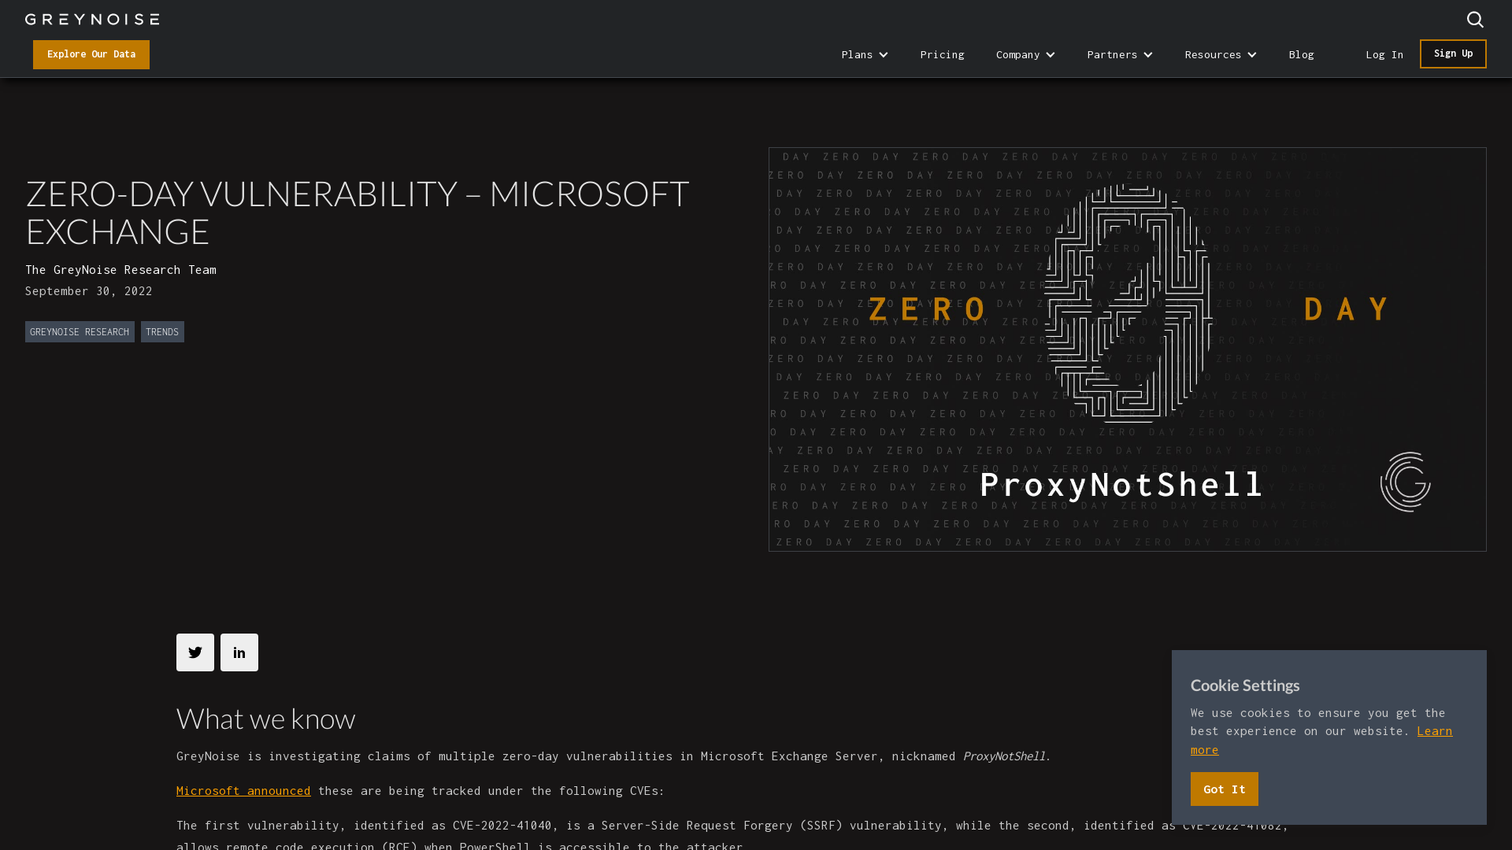This screenshot has height=850, width=1512.
Task: Open the Blog menu item
Action: pos(1302,54)
